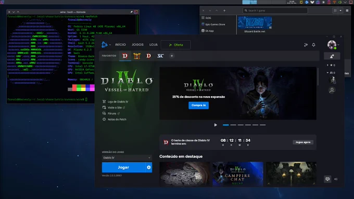Image resolution: width=354 pixels, height=199 pixels.
Task: Select the last carousel indicator
Action: click(x=262, y=125)
